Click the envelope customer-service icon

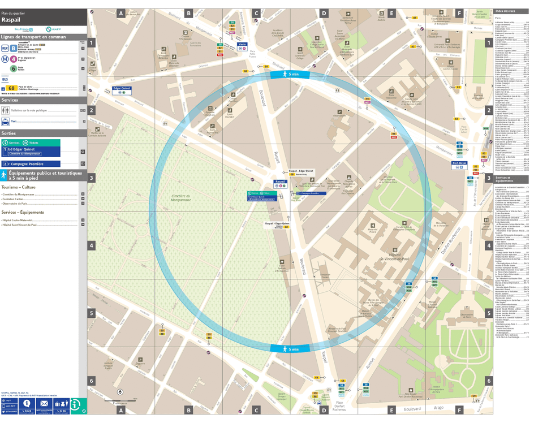pyautogui.click(x=44, y=403)
